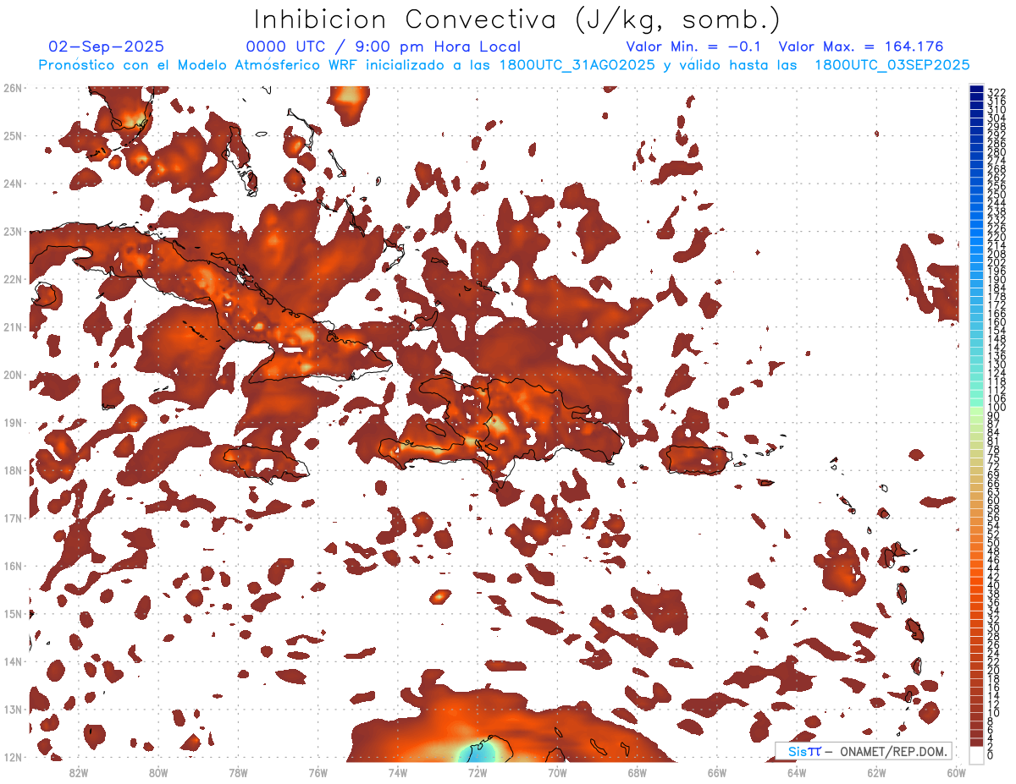Click the latitude label '22N'
Screen dimensions: 1016x784
pos(12,278)
